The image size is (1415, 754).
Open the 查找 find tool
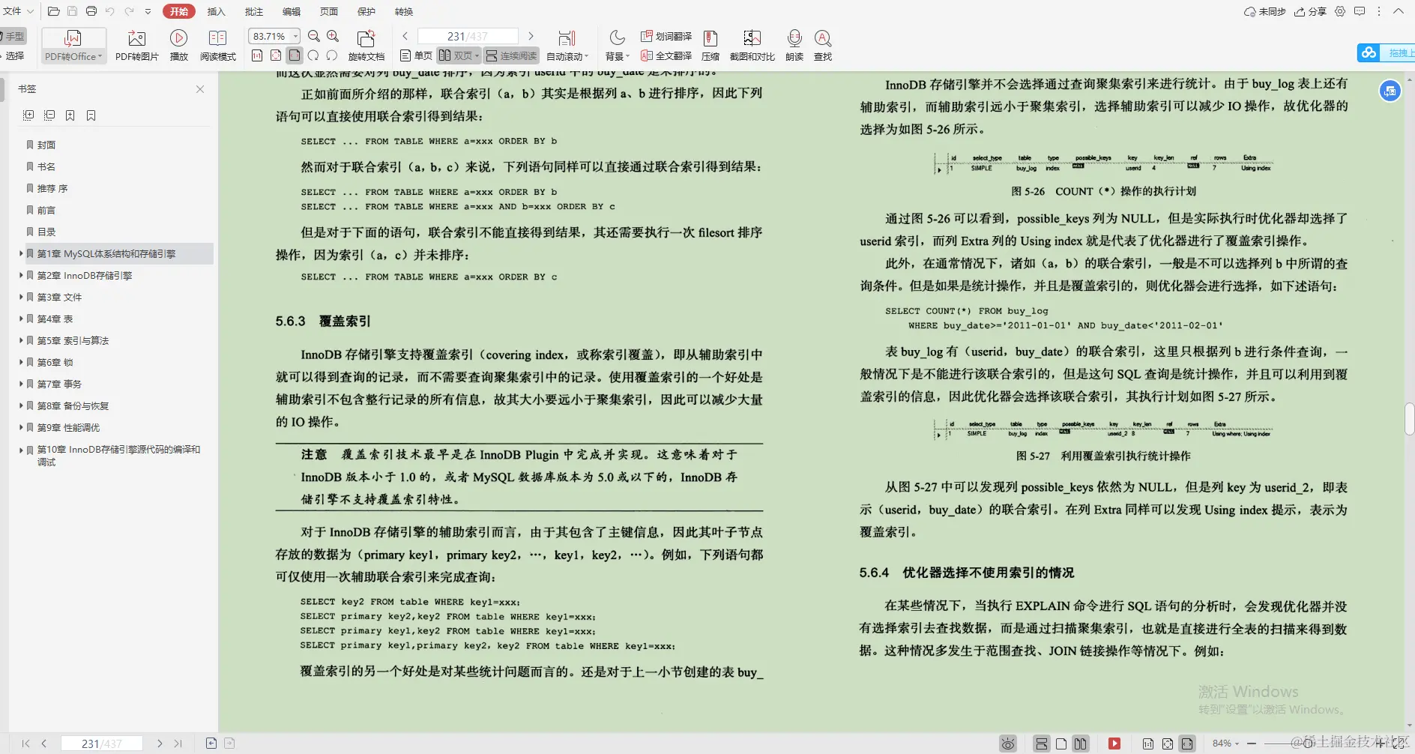coord(824,44)
